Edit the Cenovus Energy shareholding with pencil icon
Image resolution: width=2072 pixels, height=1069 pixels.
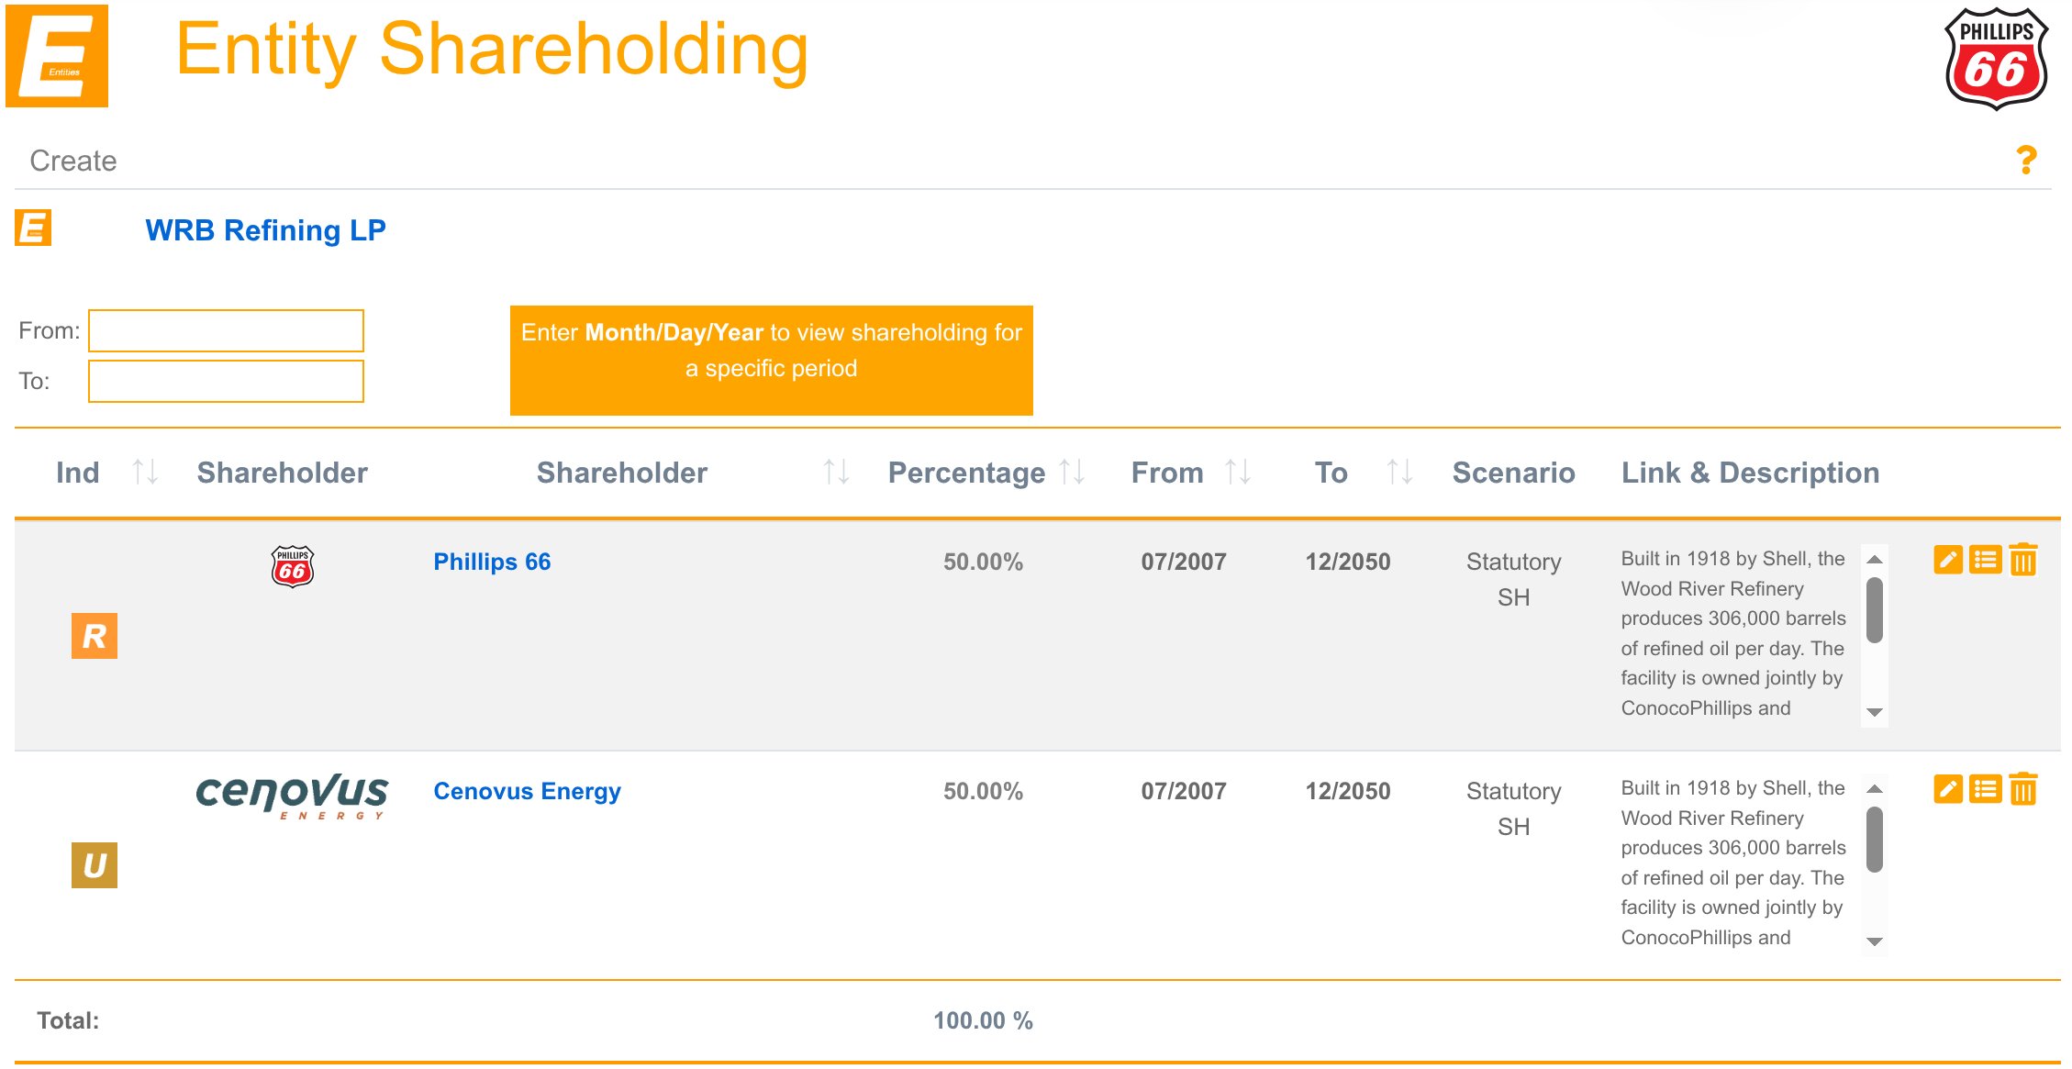[x=1948, y=789]
